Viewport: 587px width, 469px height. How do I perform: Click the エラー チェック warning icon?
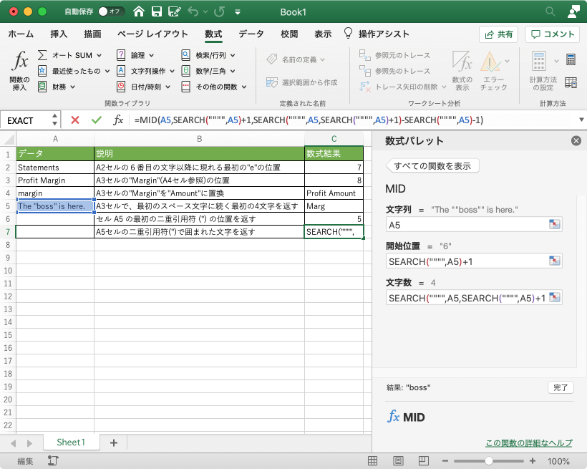pyautogui.click(x=490, y=62)
